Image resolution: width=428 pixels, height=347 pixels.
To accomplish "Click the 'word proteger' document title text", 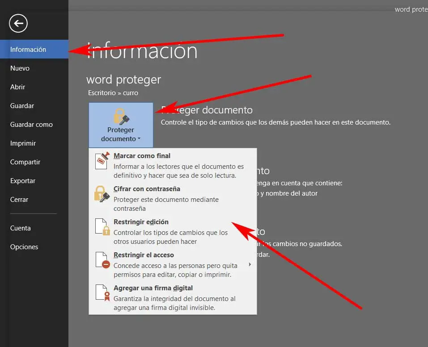I will tap(123, 80).
